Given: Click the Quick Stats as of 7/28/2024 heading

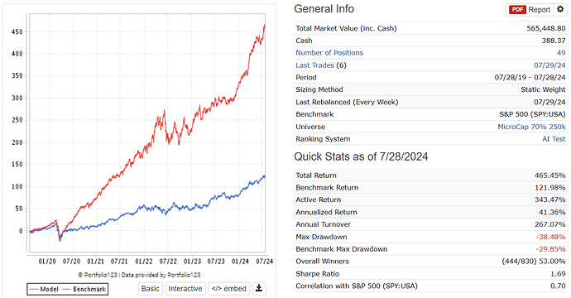Looking at the screenshot, I should pyautogui.click(x=361, y=156).
